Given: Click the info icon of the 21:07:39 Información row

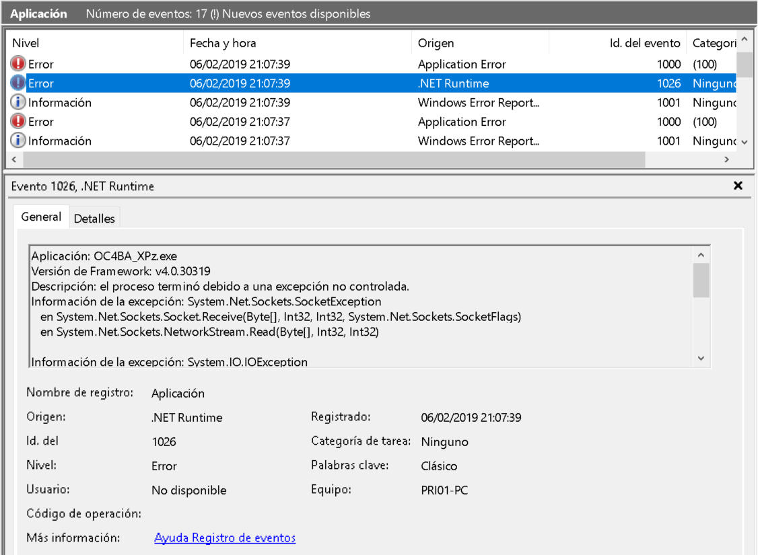Looking at the screenshot, I should click(x=18, y=103).
